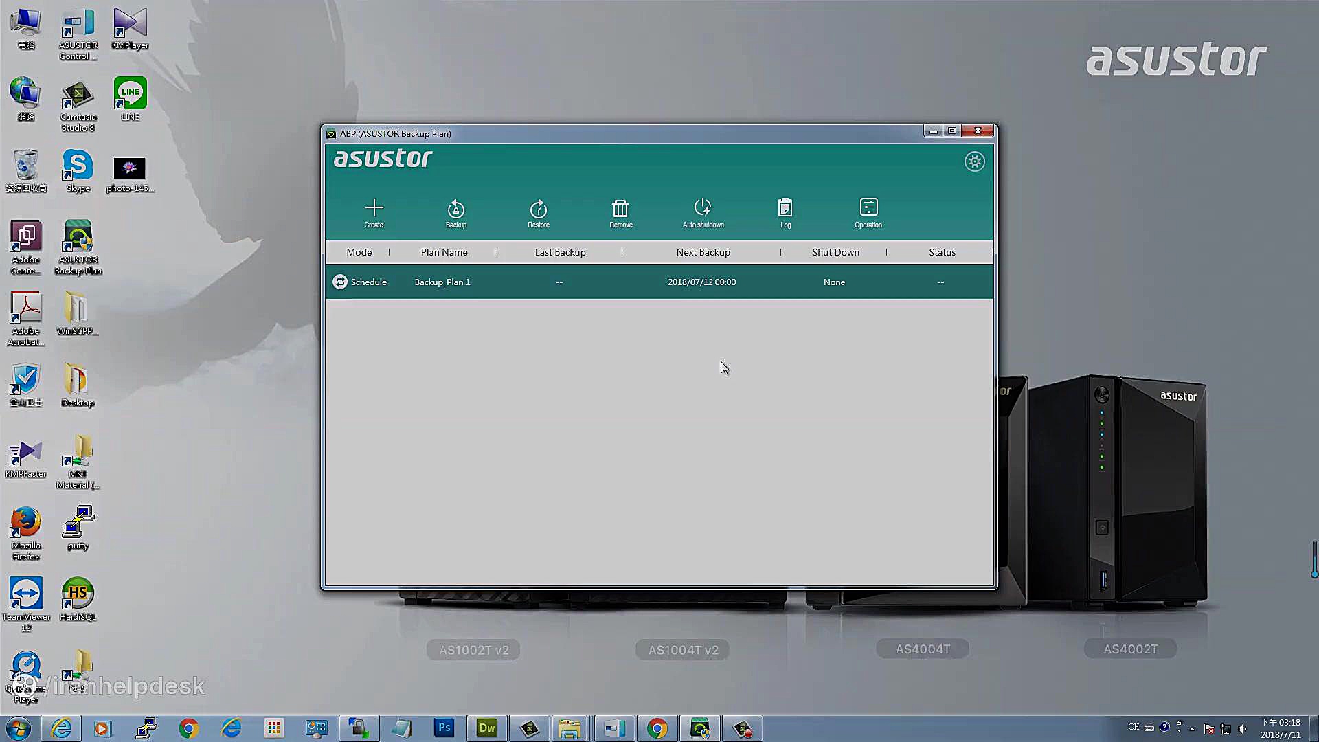Select the Skype desktop icon
Screen dimensions: 1319x742
pyautogui.click(x=78, y=172)
